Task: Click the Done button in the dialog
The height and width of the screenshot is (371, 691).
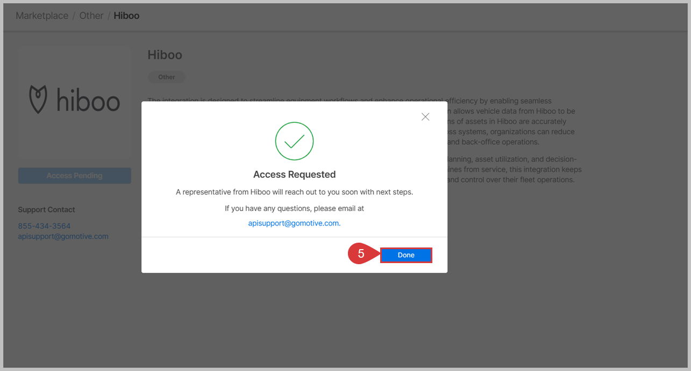Action: pos(406,255)
